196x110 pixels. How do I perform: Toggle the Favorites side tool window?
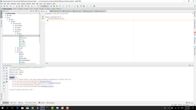pyautogui.click(x=1, y=97)
